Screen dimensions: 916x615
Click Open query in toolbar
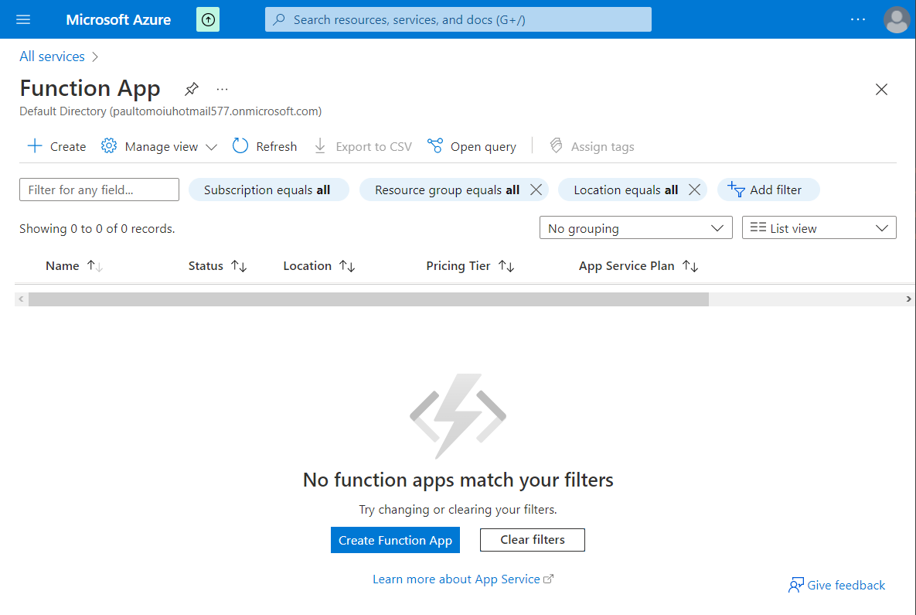click(x=472, y=146)
